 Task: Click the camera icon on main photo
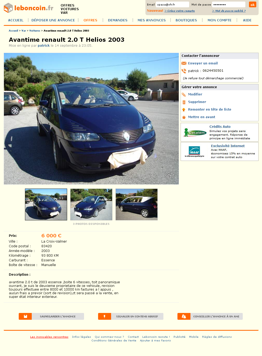coord(169,175)
